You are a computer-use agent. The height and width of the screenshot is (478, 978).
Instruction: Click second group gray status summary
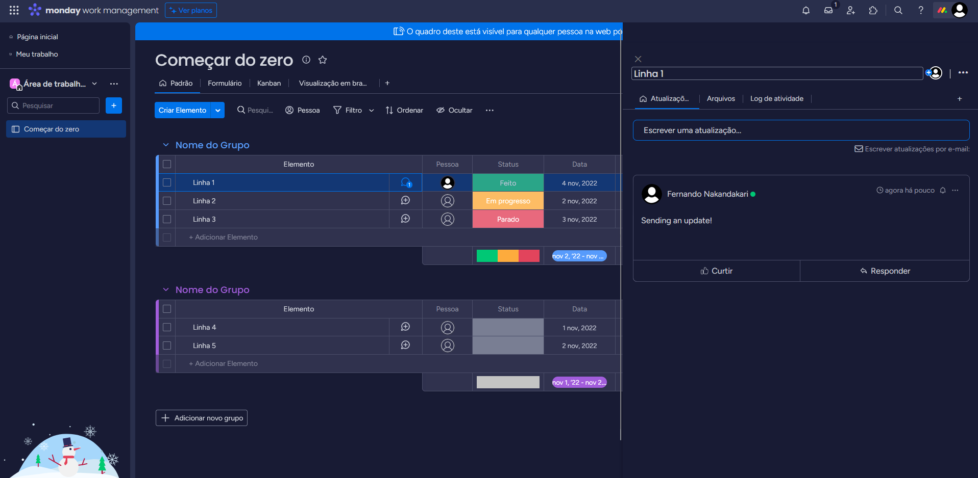[x=508, y=382]
